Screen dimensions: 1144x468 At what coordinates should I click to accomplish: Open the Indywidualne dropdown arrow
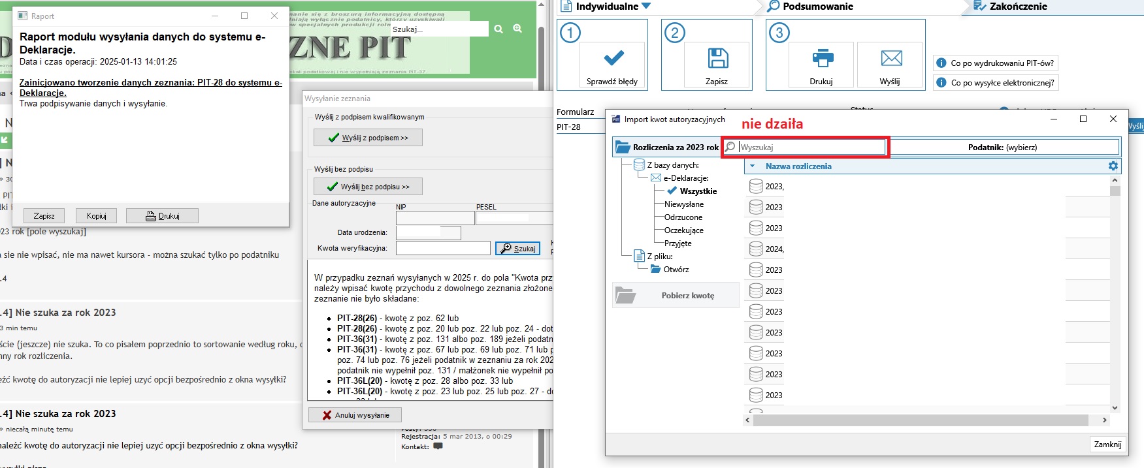(646, 7)
